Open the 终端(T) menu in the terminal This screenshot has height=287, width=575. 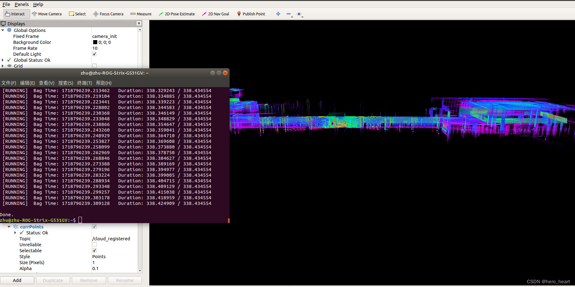(84, 83)
